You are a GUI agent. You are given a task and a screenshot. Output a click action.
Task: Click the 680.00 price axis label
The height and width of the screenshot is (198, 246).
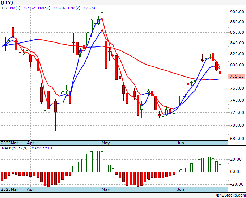[237, 139]
